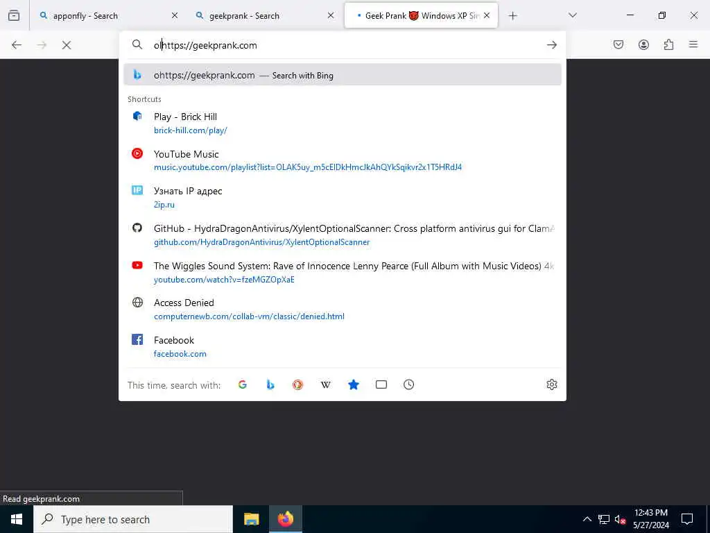Search Bookmarks using the star icon
The height and width of the screenshot is (533, 710).
pos(354,384)
